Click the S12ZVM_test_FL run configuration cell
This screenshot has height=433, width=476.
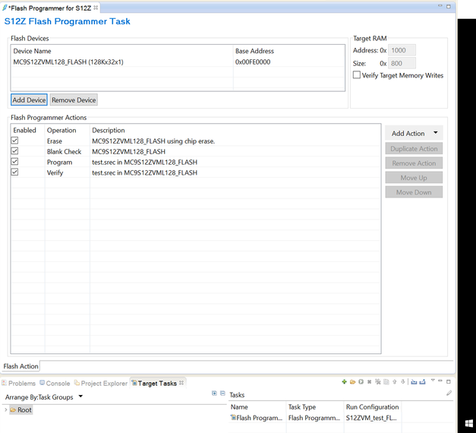coord(371,418)
